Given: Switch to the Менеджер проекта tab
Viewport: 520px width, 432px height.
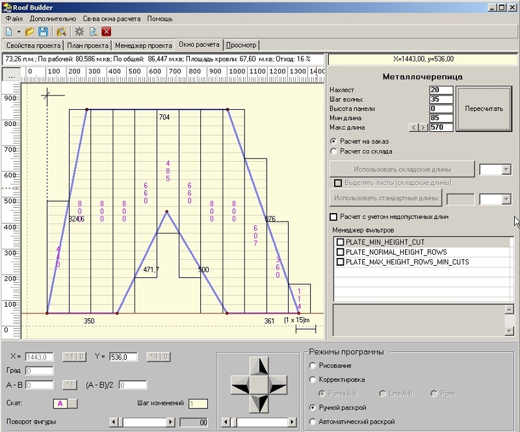Looking at the screenshot, I should point(144,45).
